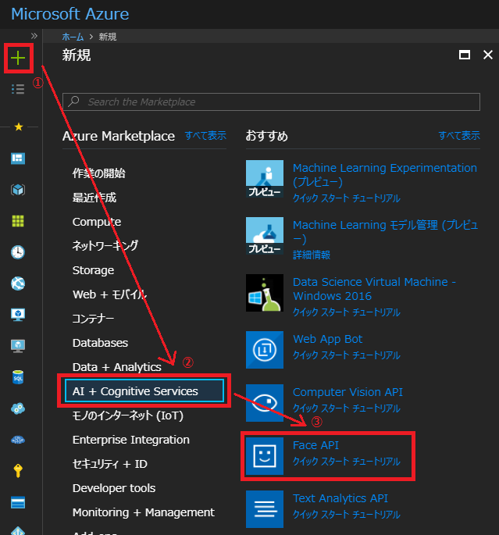Click the Text Analytics API lines icon
Image resolution: width=499 pixels, height=535 pixels.
(x=265, y=509)
